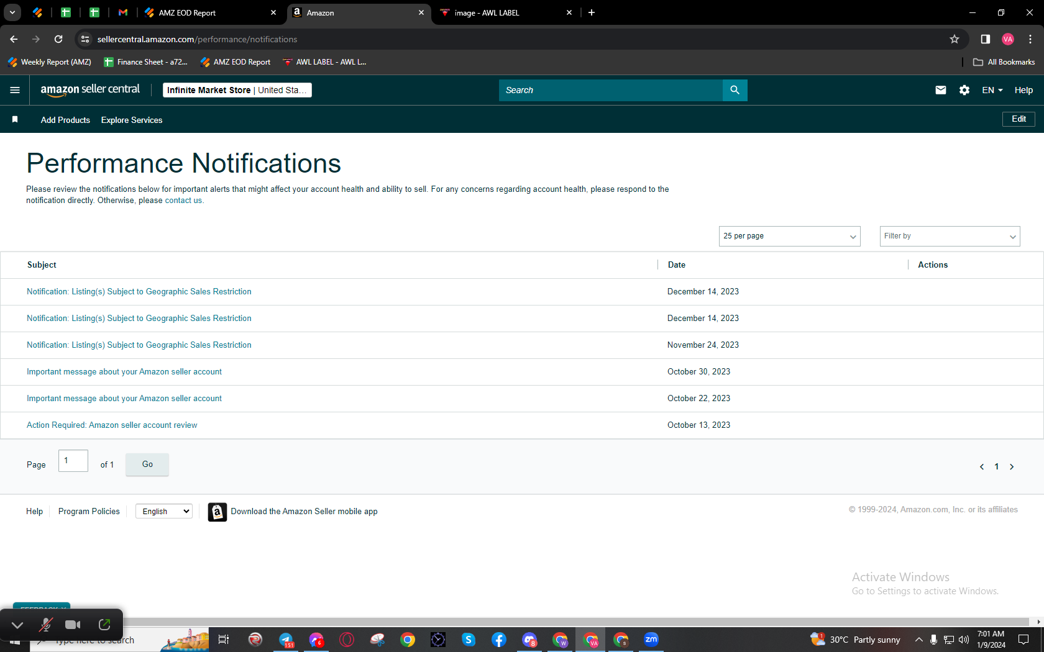Click the share screen icon in meeting toolbar
This screenshot has height=652, width=1044.
(104, 625)
